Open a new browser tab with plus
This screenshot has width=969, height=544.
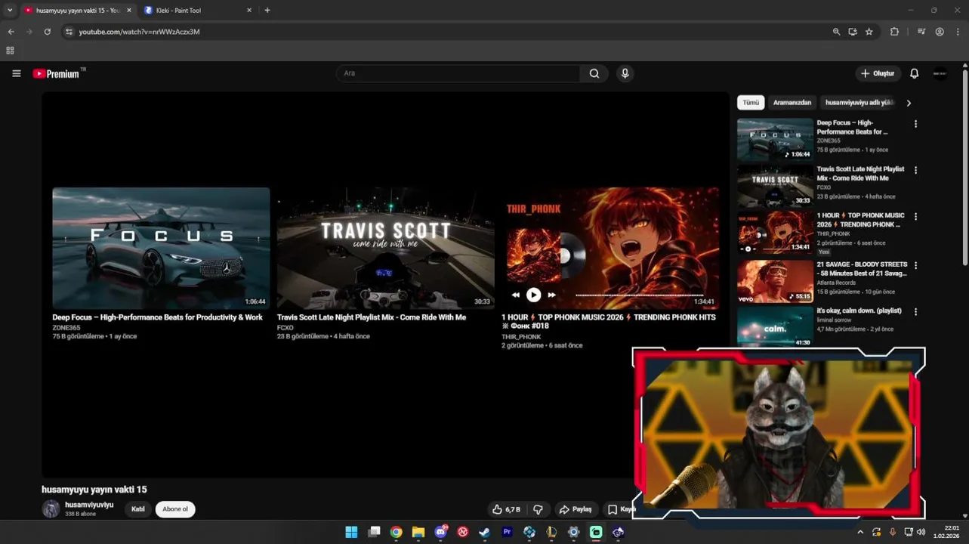(x=267, y=11)
